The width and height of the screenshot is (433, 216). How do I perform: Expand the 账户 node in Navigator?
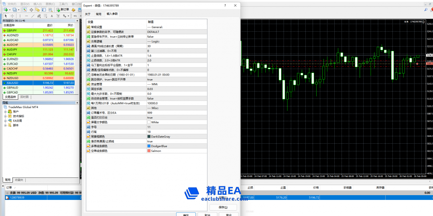pos(6,112)
